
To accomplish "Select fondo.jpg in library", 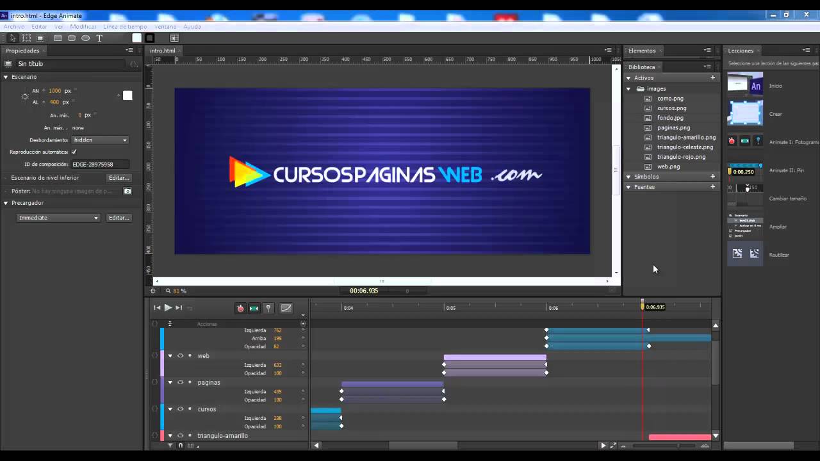I will click(x=670, y=118).
